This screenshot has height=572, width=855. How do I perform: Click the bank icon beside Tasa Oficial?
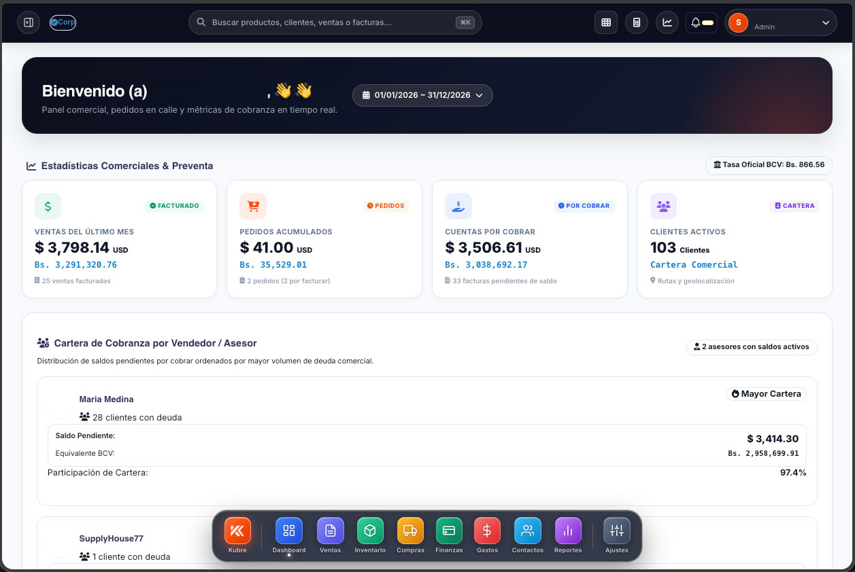(717, 164)
